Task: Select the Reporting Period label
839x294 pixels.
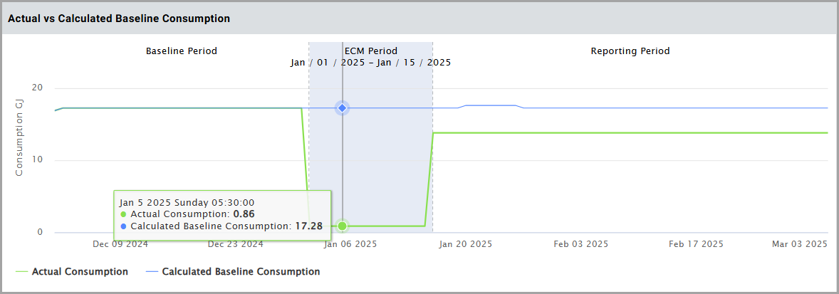Action: coord(630,51)
